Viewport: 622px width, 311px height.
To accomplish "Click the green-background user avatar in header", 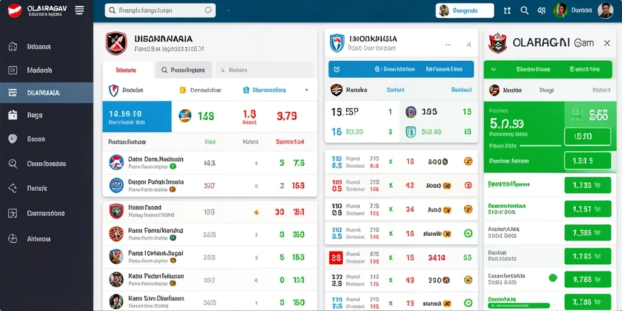I will (561, 11).
